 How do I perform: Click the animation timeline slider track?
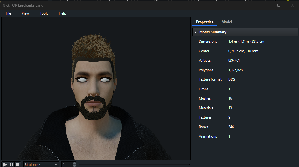pyautogui.click(x=134, y=165)
